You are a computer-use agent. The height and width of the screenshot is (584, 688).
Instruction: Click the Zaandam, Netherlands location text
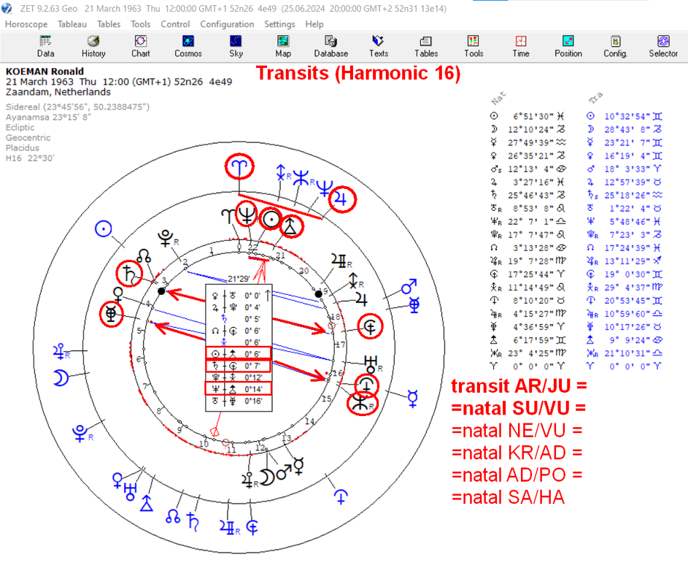pos(58,92)
